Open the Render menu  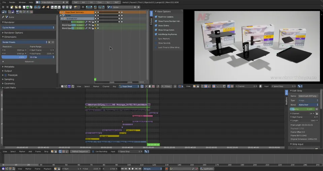tap(12, 2)
